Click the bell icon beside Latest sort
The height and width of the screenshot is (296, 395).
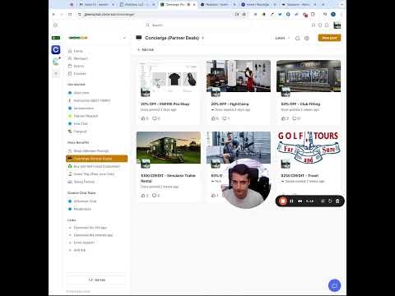(x=297, y=38)
